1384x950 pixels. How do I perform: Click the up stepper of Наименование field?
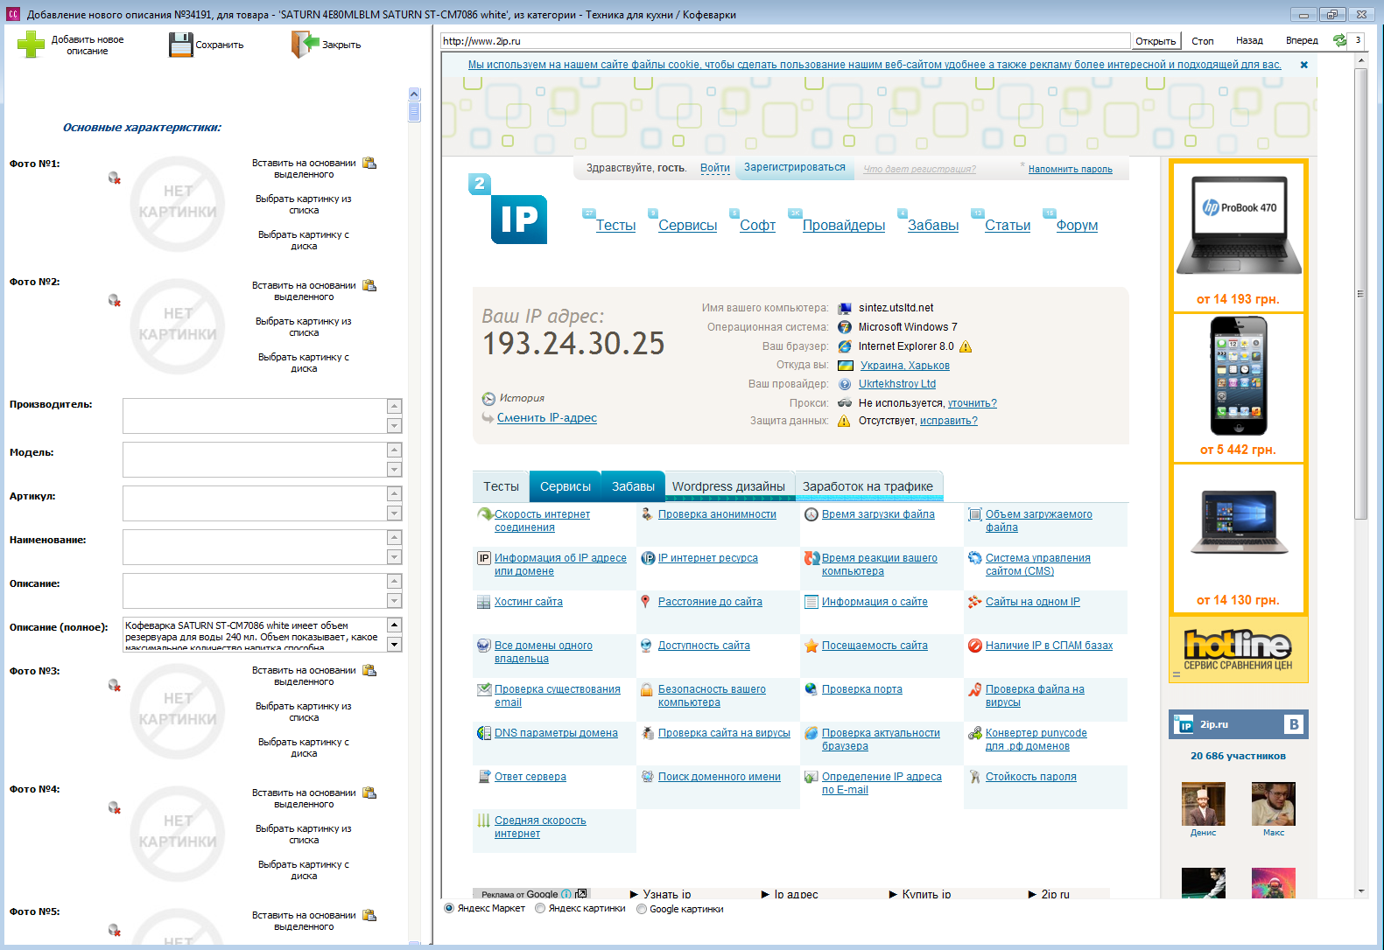point(395,537)
